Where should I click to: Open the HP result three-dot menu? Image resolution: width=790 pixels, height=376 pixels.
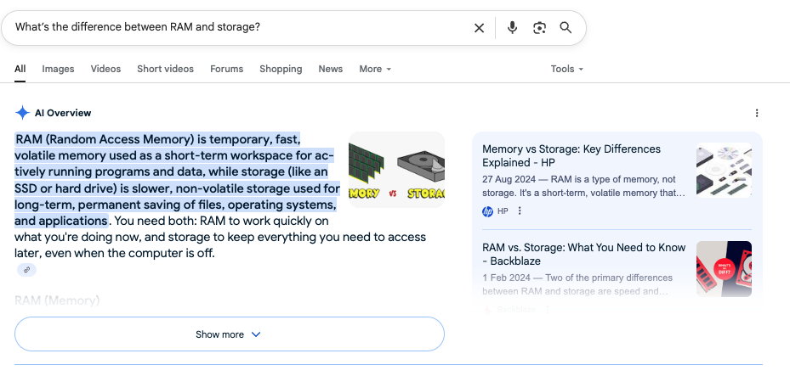(520, 211)
